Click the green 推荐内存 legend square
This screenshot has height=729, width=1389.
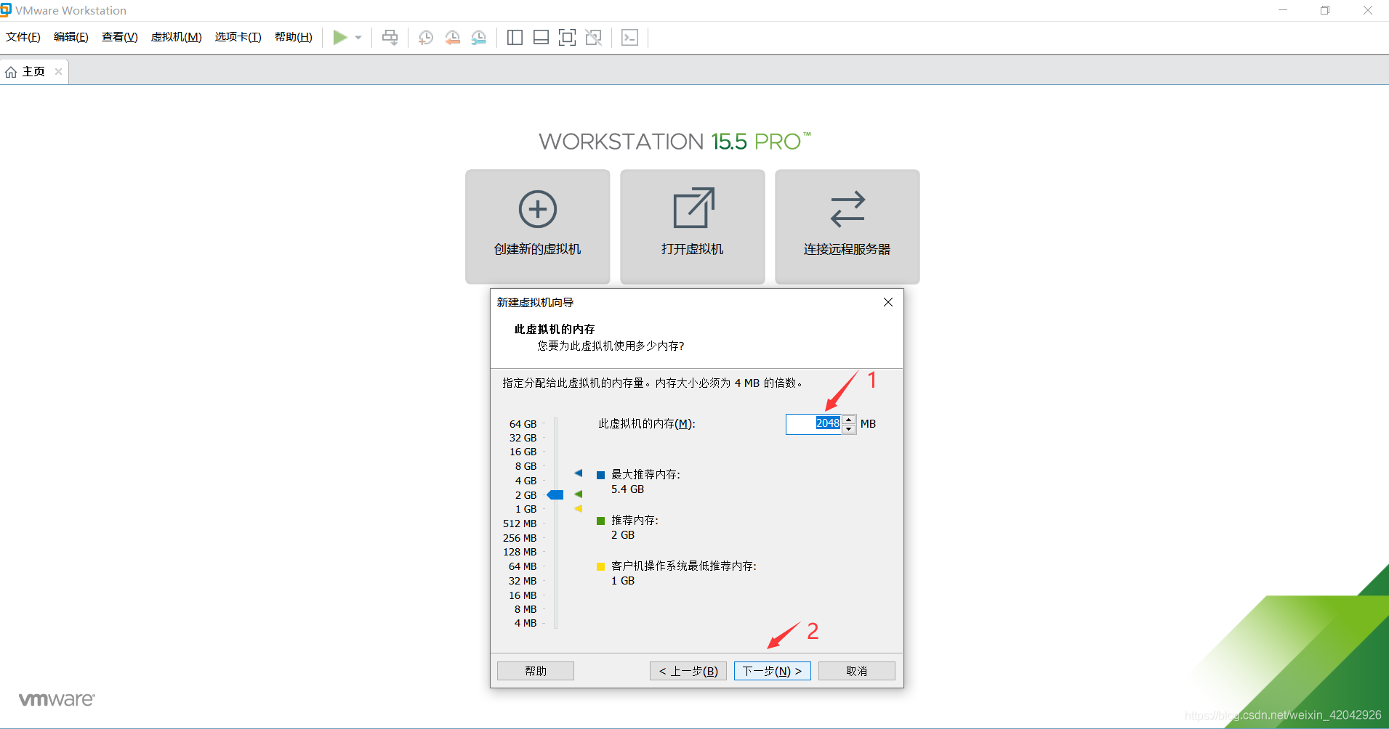pos(600,521)
